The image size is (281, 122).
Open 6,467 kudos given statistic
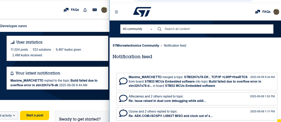(68, 50)
